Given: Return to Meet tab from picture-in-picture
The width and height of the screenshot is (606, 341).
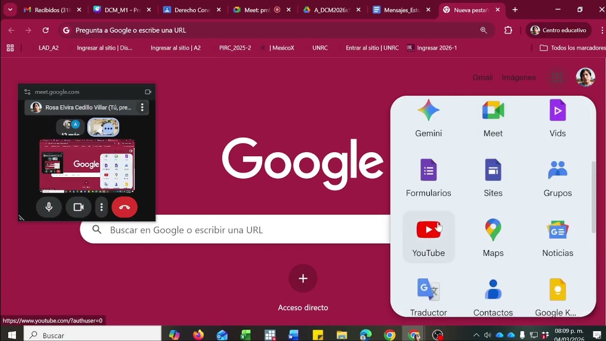Looking at the screenshot, I should coord(148,92).
